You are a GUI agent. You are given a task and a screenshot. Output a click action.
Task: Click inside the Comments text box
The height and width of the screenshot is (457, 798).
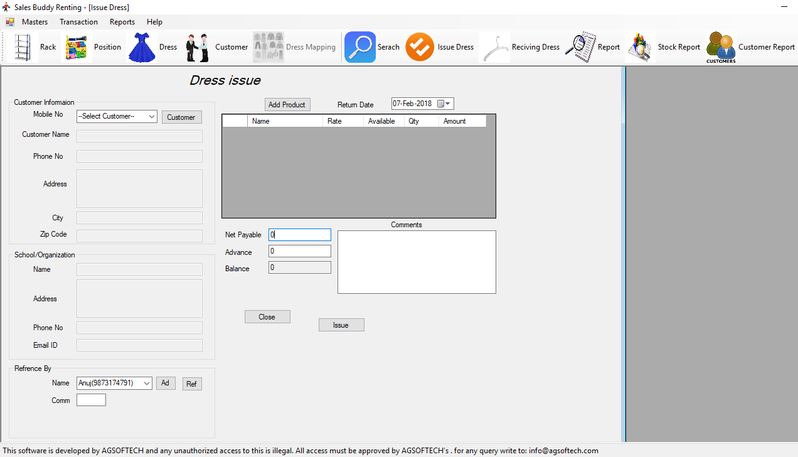pyautogui.click(x=417, y=262)
